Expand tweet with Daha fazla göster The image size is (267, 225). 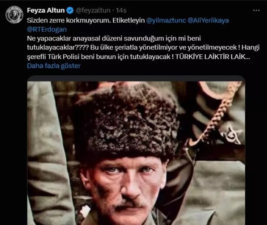(54, 66)
